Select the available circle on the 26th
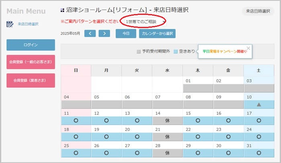281x163 pixels. tap(106, 153)
